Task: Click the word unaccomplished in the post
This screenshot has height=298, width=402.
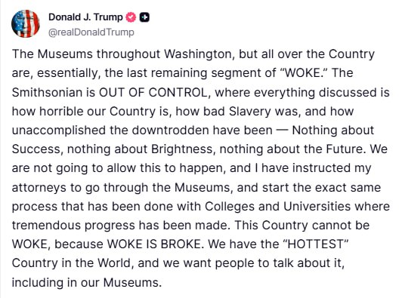Action: (59, 131)
